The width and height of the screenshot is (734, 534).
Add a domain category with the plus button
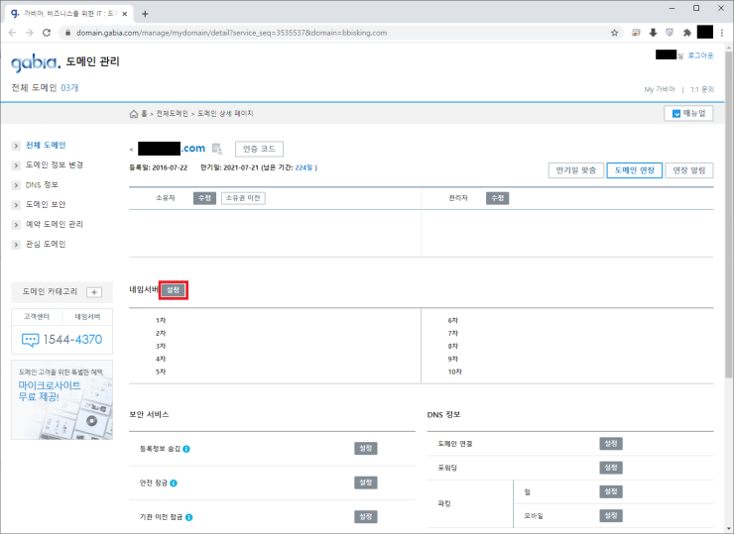(x=94, y=292)
